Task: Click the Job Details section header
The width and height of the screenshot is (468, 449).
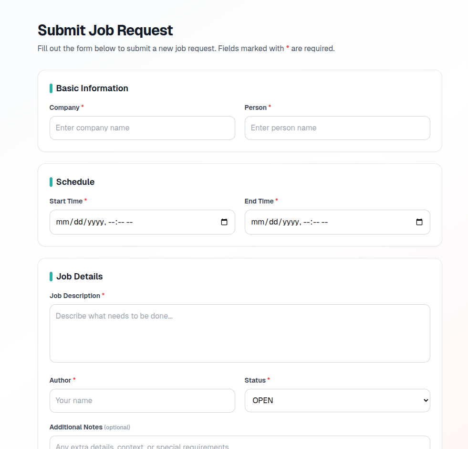Action: [80, 276]
